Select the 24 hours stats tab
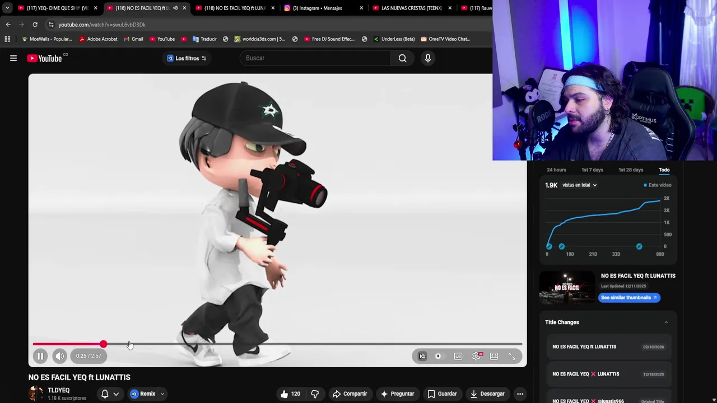 coord(556,170)
